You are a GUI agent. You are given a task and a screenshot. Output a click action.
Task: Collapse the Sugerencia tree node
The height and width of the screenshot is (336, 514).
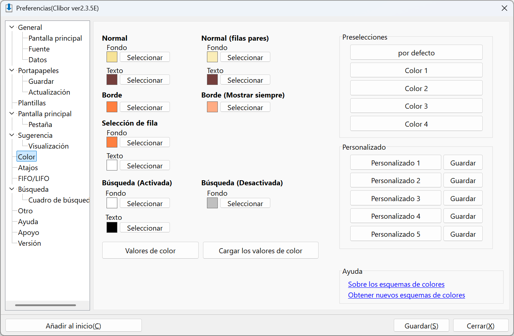pos(12,135)
